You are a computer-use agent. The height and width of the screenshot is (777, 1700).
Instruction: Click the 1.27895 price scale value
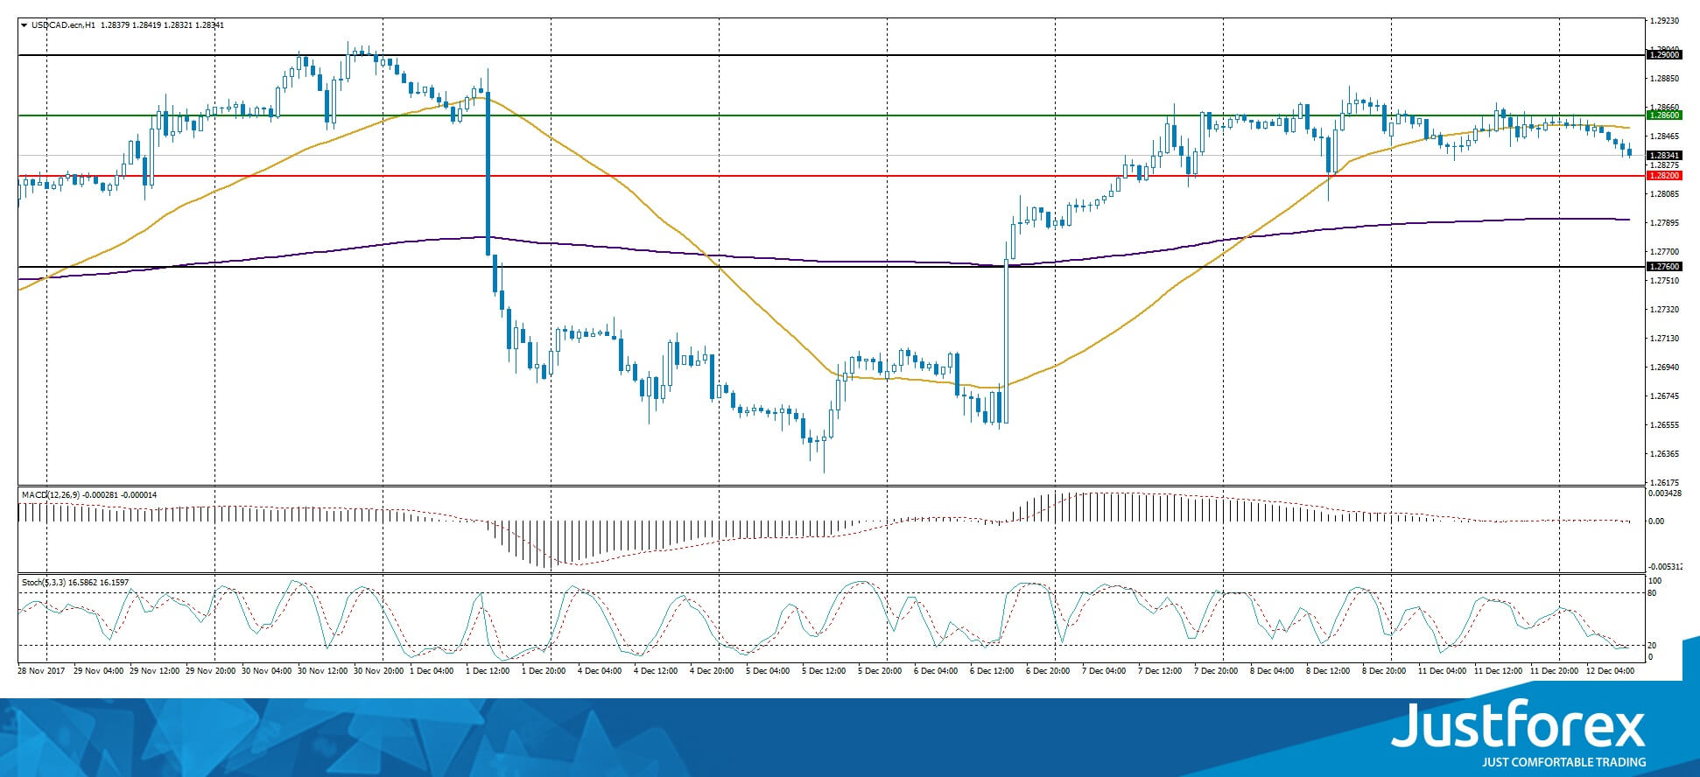[1664, 223]
